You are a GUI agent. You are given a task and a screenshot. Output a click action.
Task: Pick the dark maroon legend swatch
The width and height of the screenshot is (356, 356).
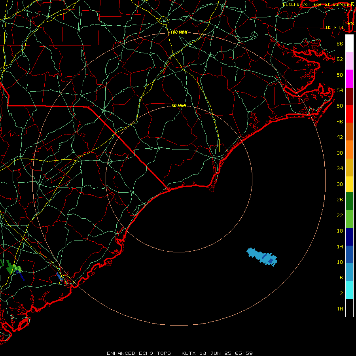(349, 96)
